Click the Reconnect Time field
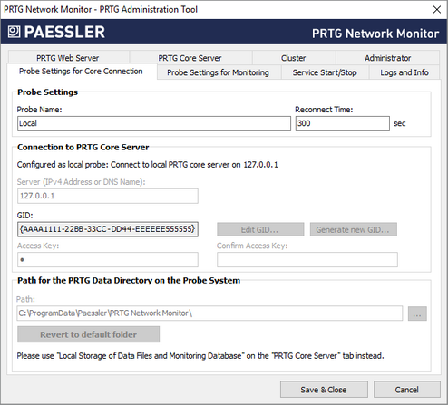Image resolution: width=448 pixels, height=405 pixels. pyautogui.click(x=343, y=123)
